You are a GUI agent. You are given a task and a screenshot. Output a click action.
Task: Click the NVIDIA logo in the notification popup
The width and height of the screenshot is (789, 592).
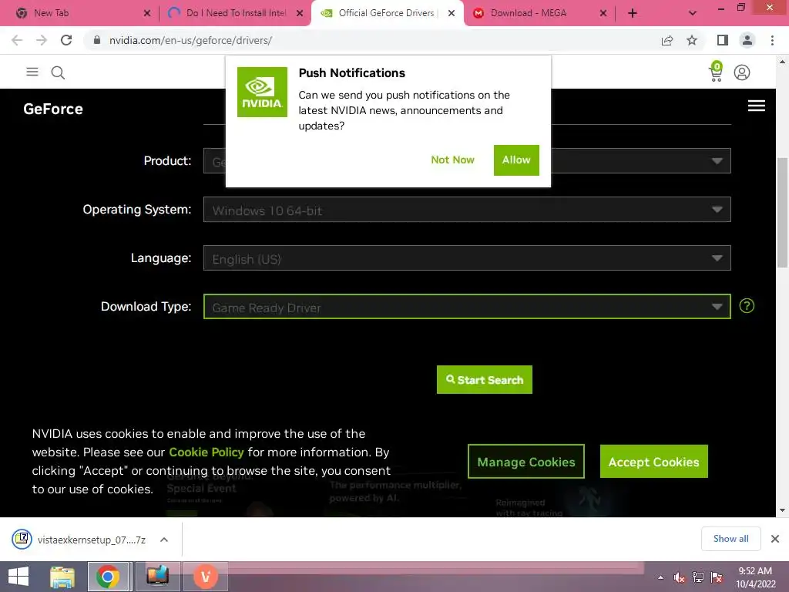tap(262, 92)
